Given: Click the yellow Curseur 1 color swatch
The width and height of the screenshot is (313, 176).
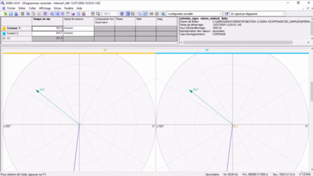Looking at the screenshot, I should point(4,28).
